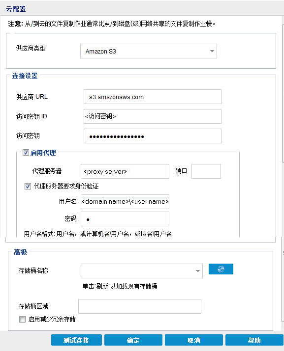This screenshot has width=284, height=351.
Task: Click the 确定 button
Action: tap(133, 340)
